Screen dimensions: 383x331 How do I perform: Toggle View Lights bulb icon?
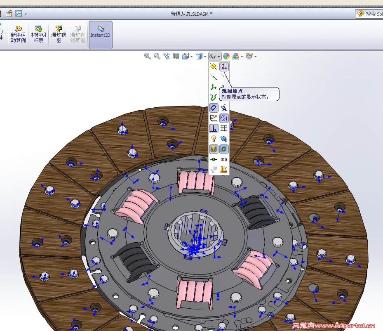pyautogui.click(x=214, y=139)
